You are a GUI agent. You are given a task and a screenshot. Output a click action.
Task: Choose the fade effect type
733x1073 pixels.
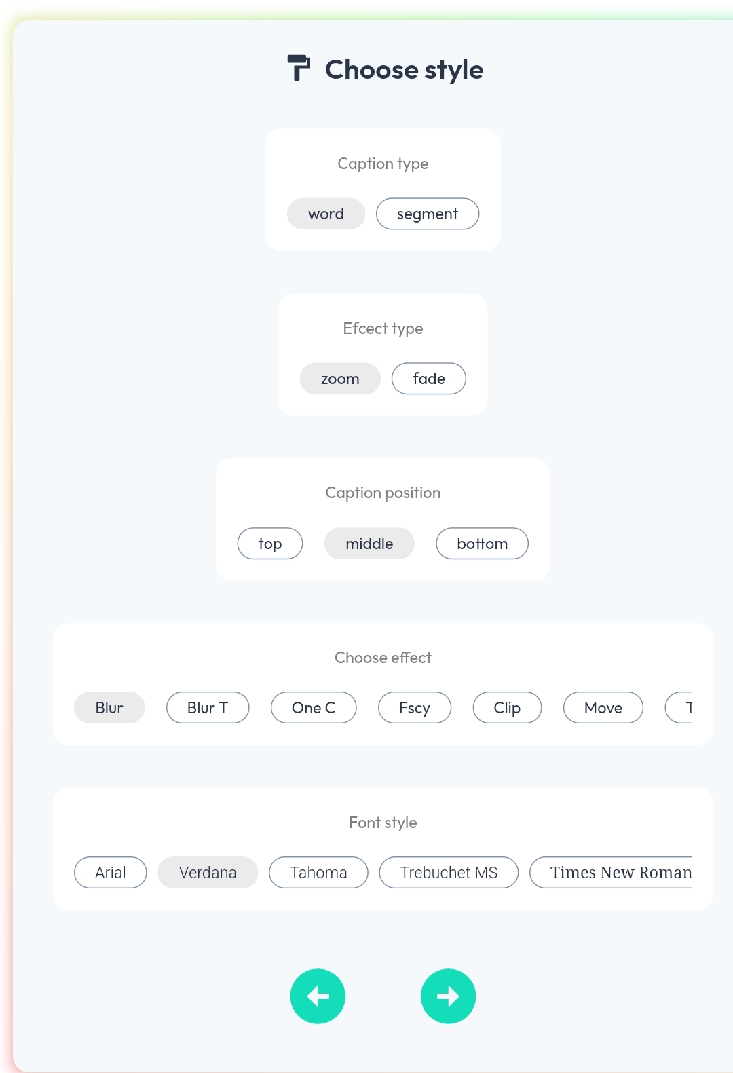coord(429,379)
